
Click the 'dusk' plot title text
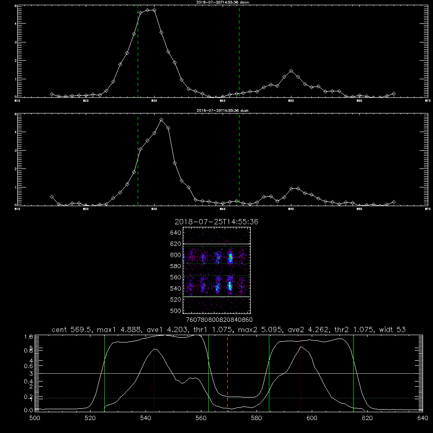[x=223, y=110]
